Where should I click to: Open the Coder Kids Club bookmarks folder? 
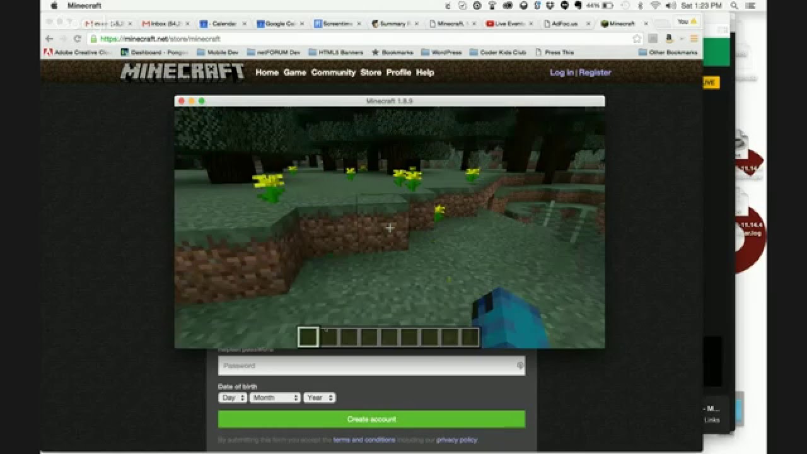click(x=498, y=52)
